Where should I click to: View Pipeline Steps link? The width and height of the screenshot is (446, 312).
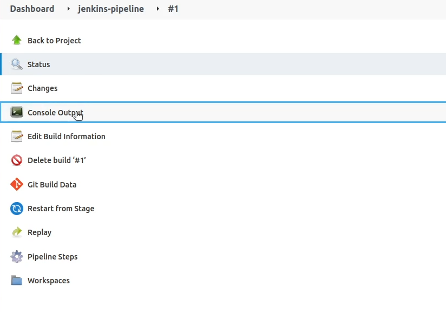(x=53, y=257)
